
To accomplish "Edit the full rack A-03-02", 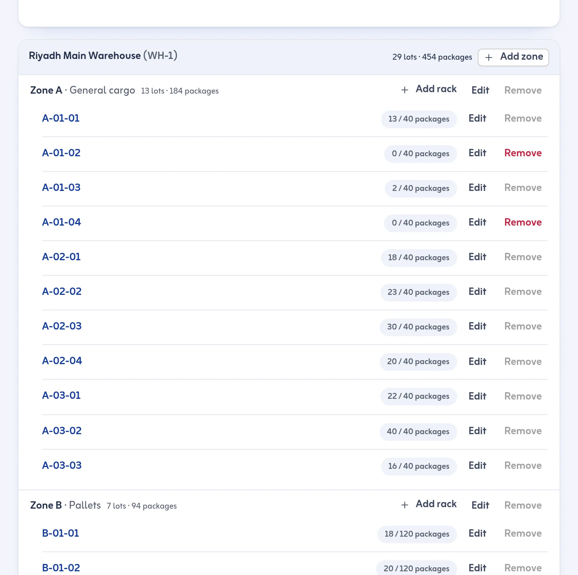I will [477, 431].
